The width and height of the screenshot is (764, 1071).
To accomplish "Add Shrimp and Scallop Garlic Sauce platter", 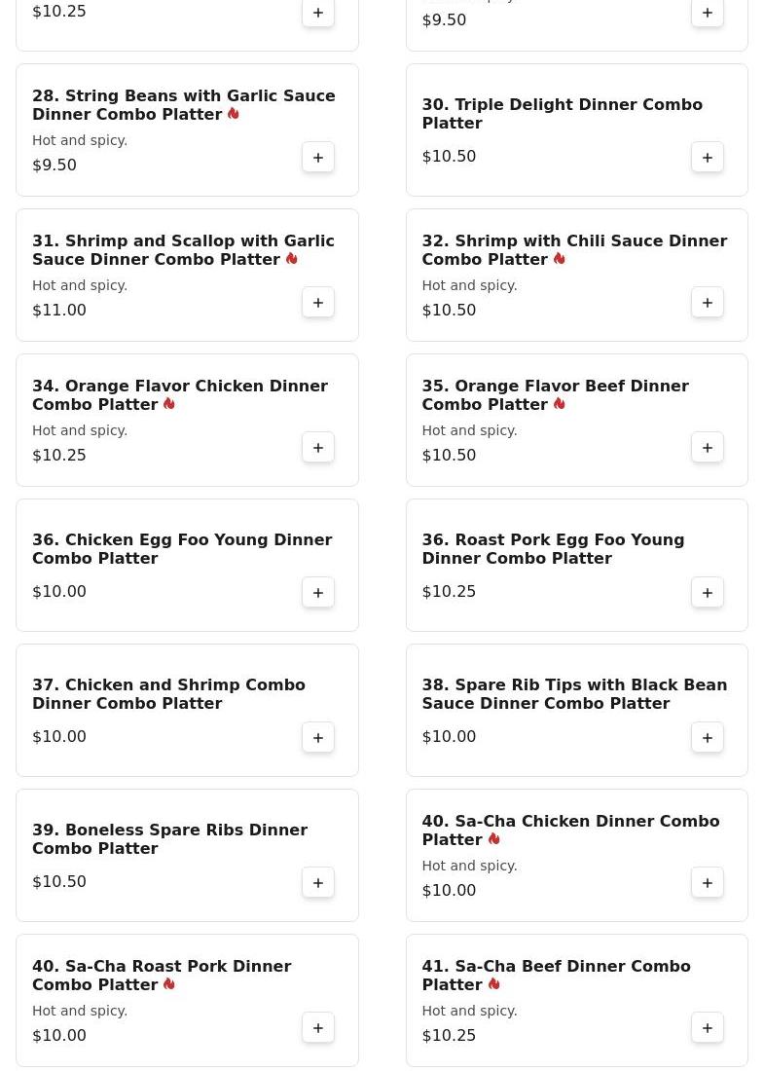I will coord(318,303).
